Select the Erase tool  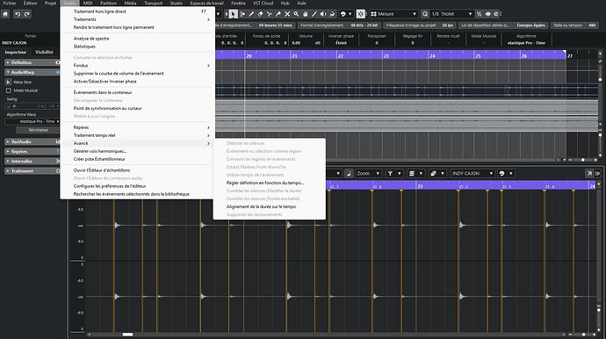coord(260,14)
